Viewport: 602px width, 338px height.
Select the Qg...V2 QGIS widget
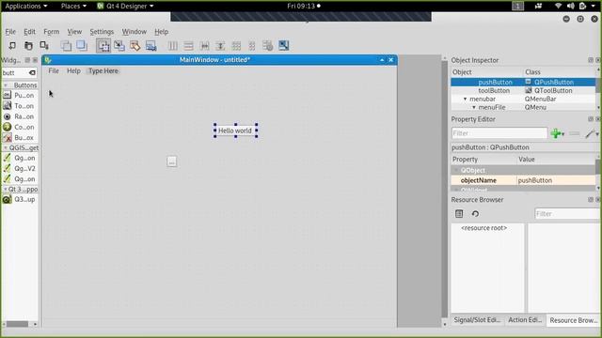point(19,169)
